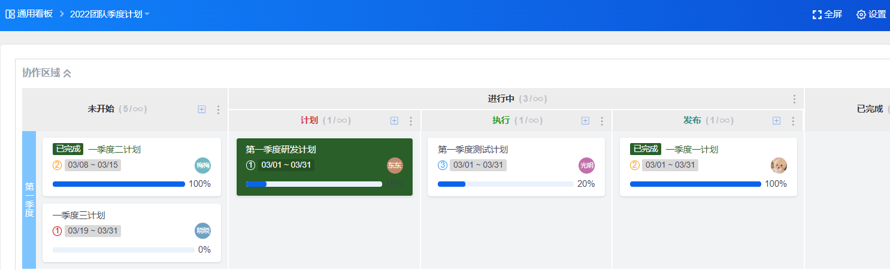Add a card to the 未开始 column
This screenshot has height=270, width=890.
coord(202,109)
